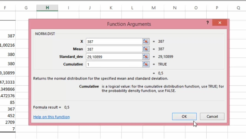Select column M header
Image resolution: width=246 pixels, height=140 pixels.
153,8
